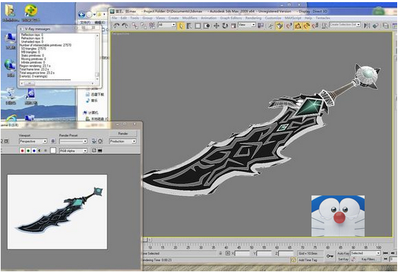Toggle the blue channel display
The width and height of the screenshot is (400, 272).
tap(34, 151)
